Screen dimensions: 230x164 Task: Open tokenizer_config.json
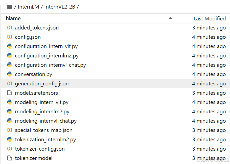pos(39,149)
